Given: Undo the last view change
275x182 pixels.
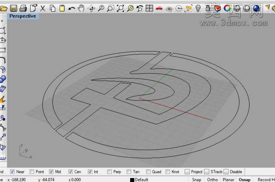Looking at the screenshot, I should [140, 8].
